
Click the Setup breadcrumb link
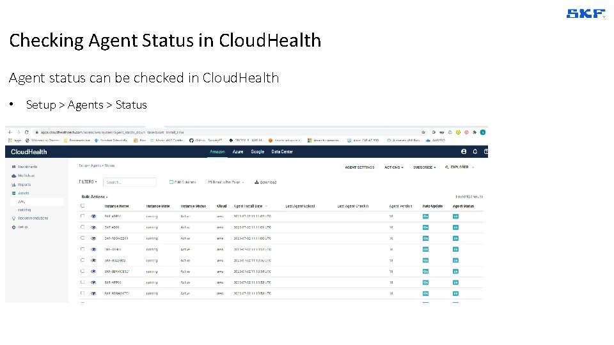(x=83, y=165)
